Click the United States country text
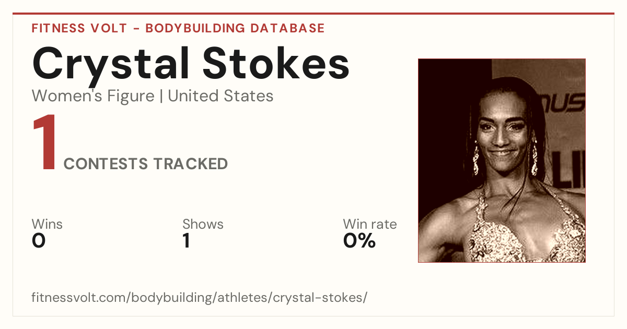This screenshot has height=329, width=627. click(220, 96)
